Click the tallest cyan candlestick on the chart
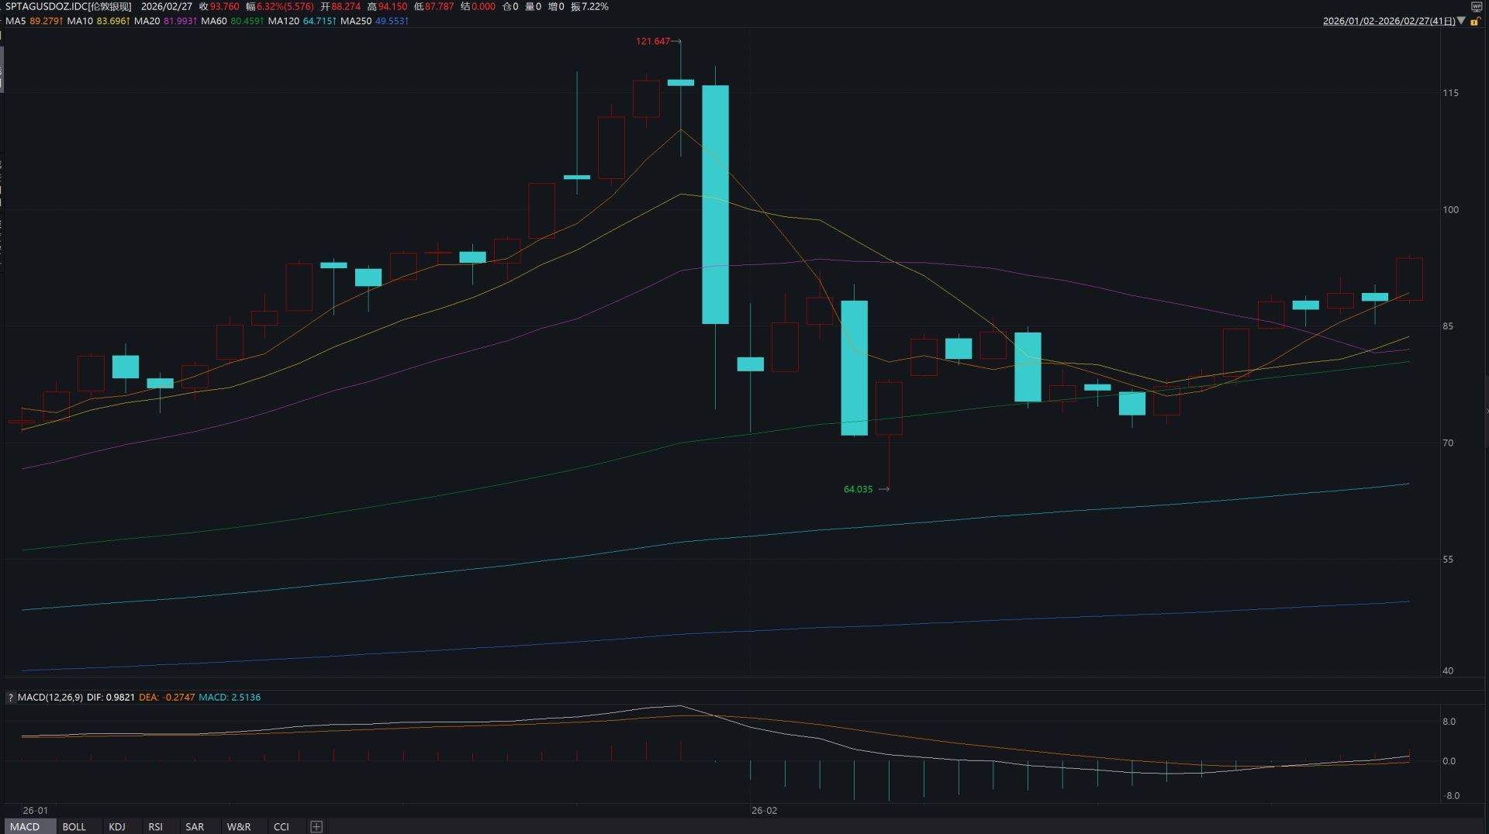Viewport: 1489px width, 834px height. point(715,202)
